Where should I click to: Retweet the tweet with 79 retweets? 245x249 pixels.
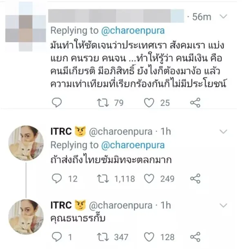100,102
